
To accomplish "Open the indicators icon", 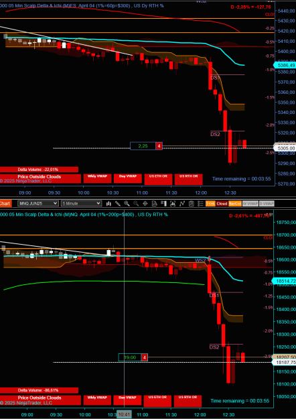I will 182,204.
